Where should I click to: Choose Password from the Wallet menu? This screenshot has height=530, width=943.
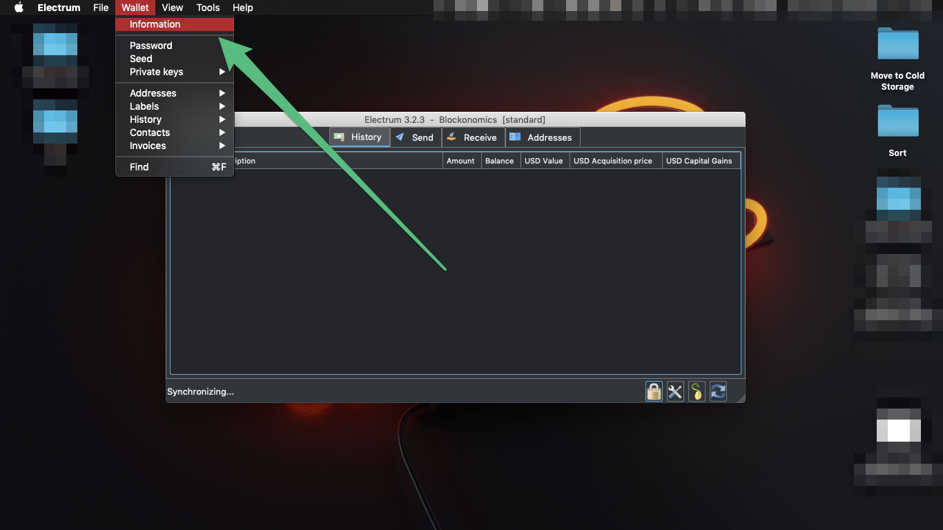click(175, 46)
